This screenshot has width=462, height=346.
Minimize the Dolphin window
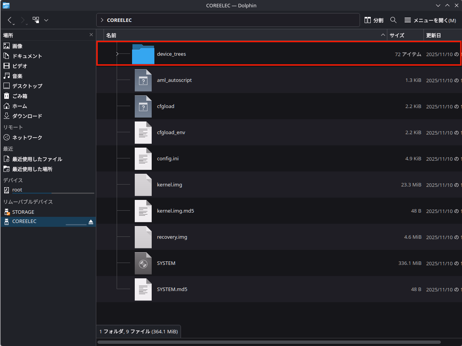(x=438, y=5)
